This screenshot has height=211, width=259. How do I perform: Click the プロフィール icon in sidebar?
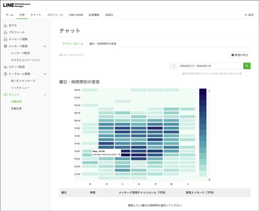point(5,32)
